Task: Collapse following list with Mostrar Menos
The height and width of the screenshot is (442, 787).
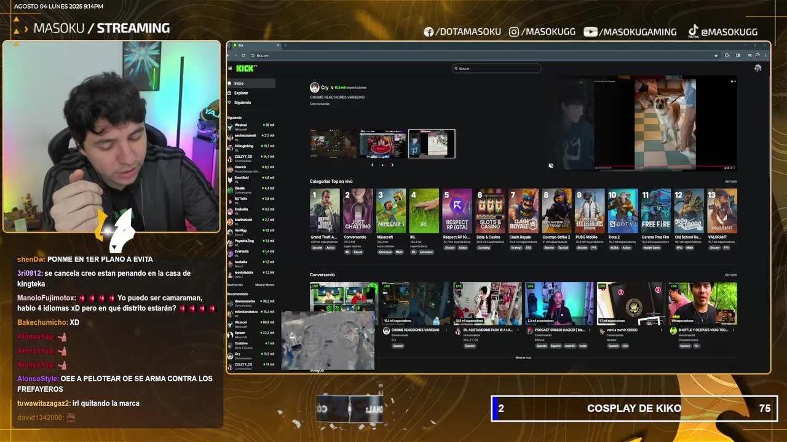Action: click(x=264, y=285)
